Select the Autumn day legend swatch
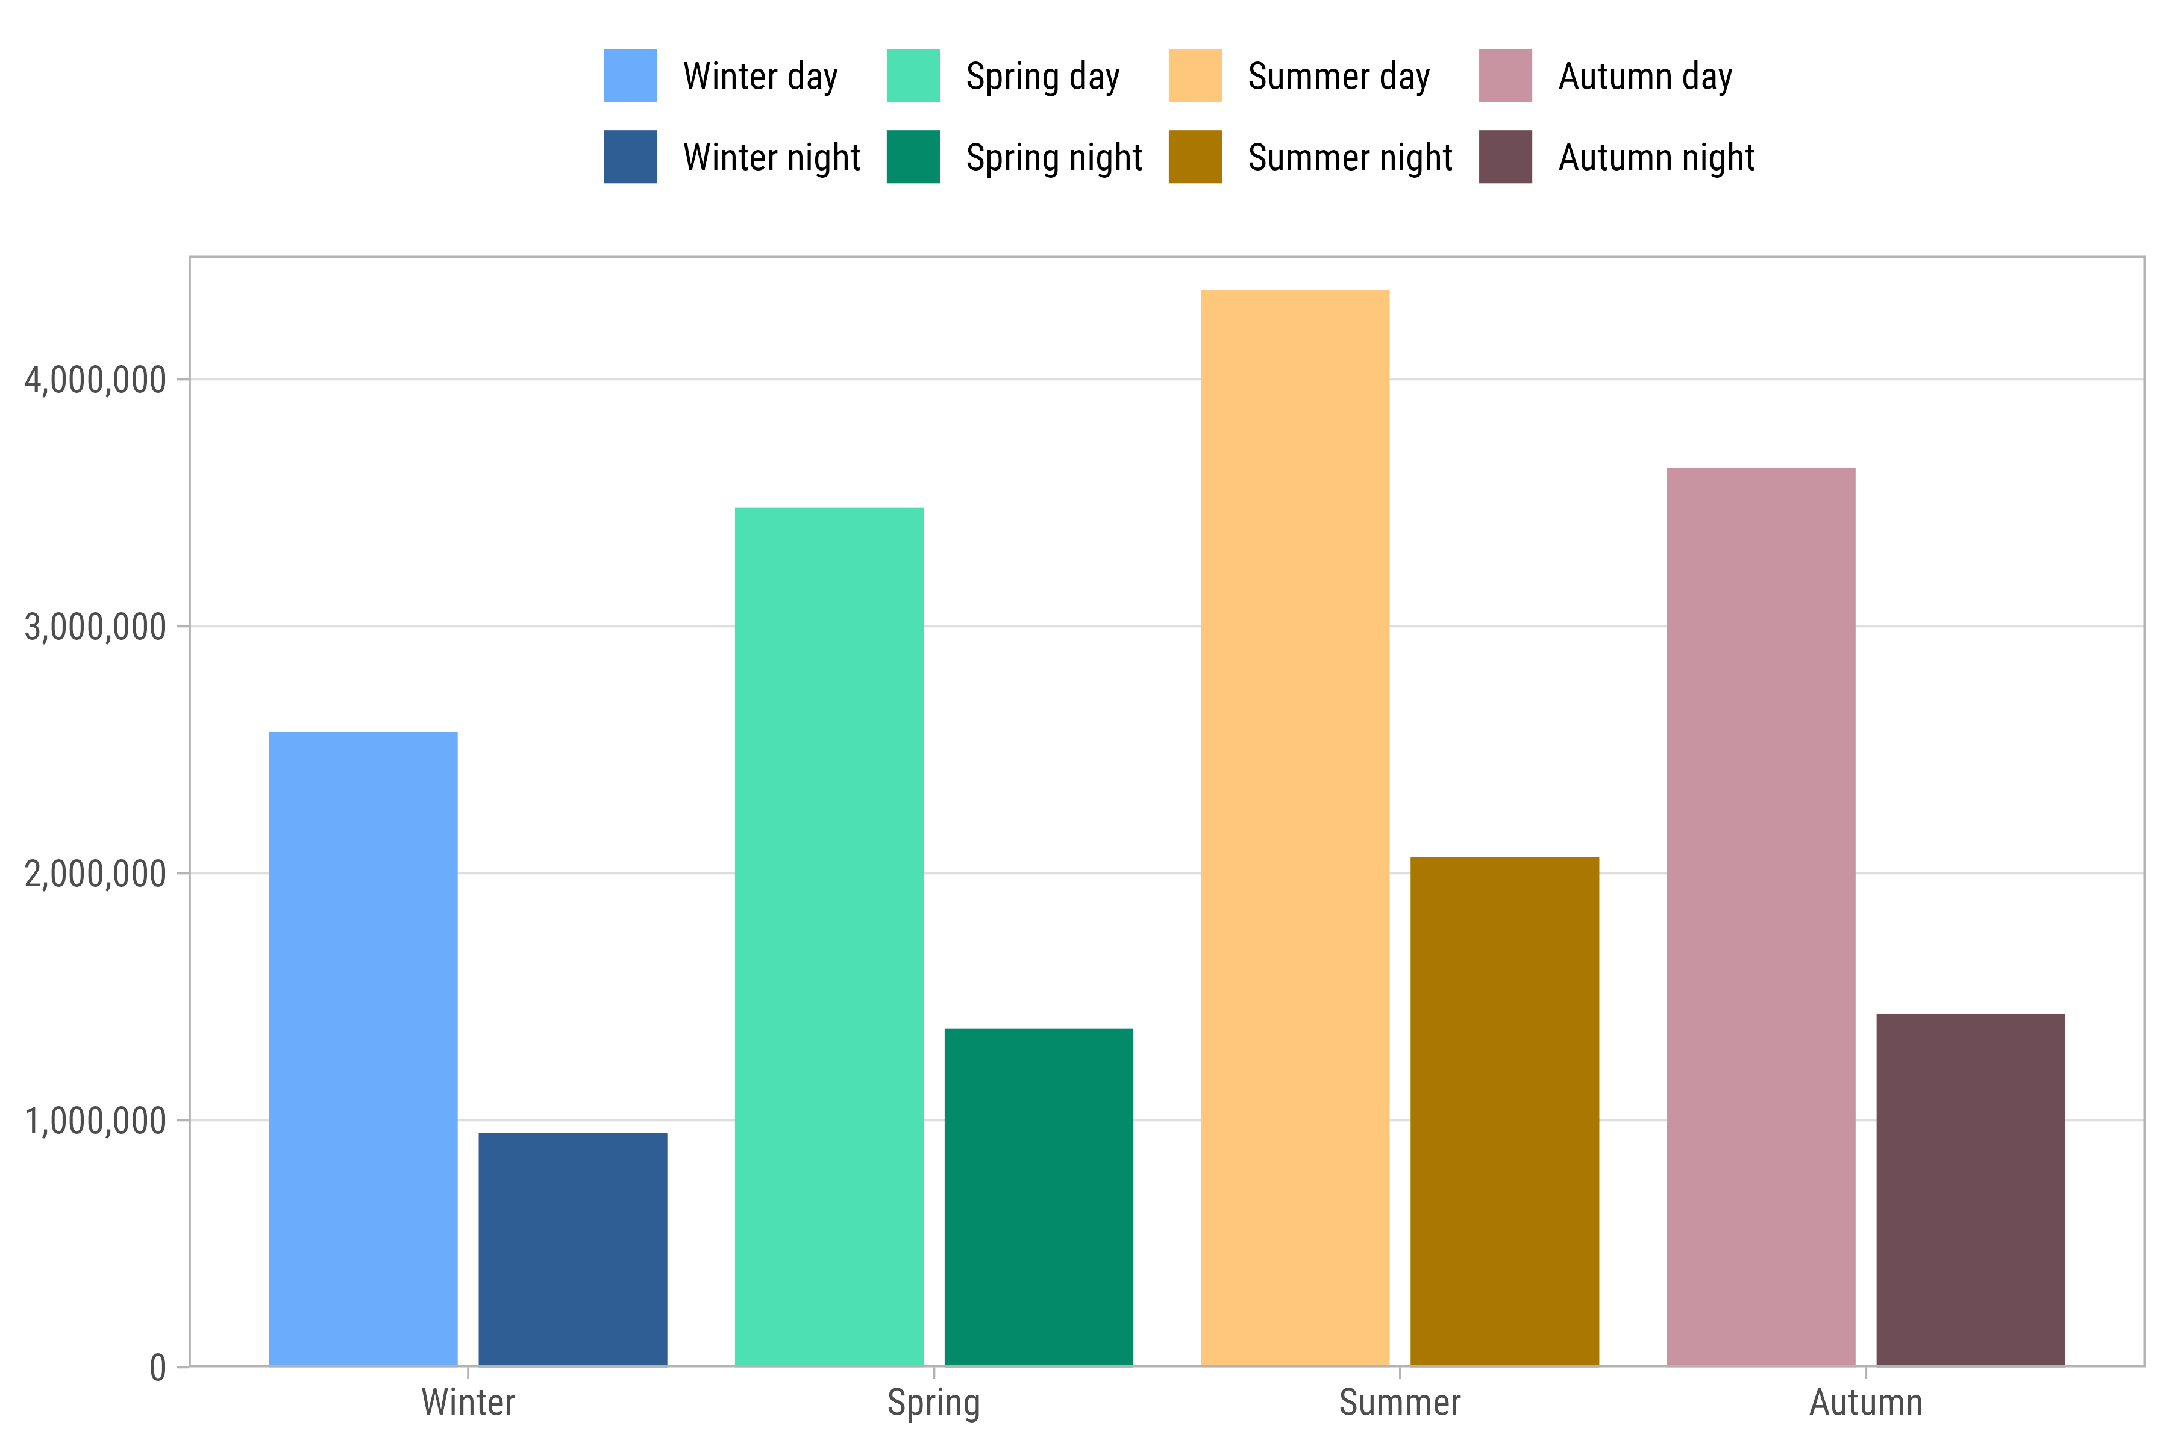 click(1505, 76)
